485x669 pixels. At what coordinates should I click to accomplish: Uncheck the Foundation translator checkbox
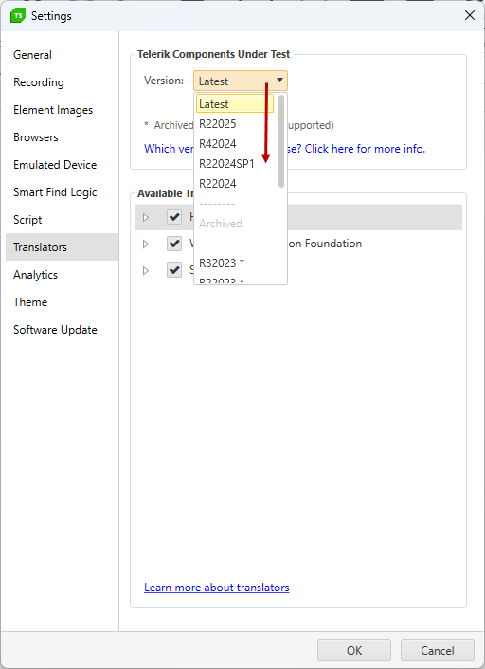click(x=174, y=244)
